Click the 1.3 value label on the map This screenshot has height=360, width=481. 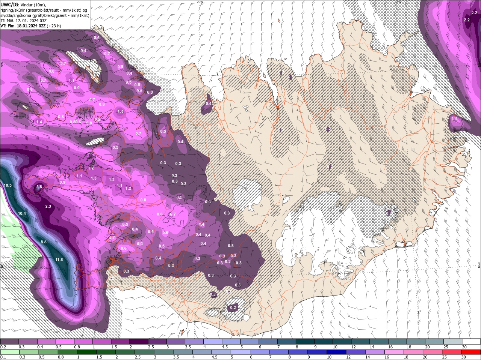(94, 178)
